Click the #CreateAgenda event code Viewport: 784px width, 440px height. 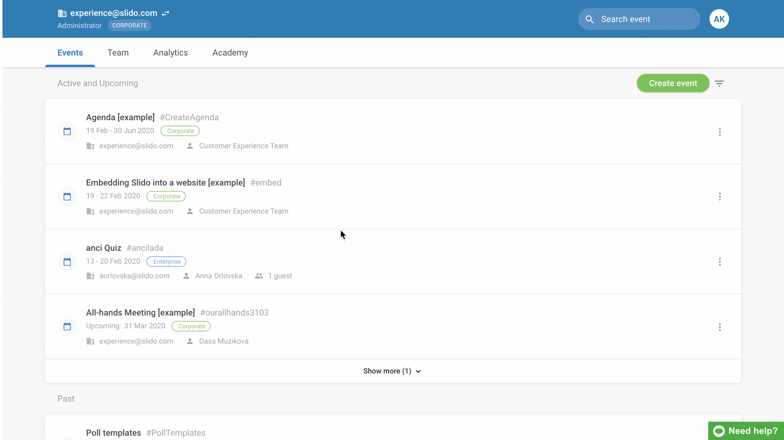point(189,117)
